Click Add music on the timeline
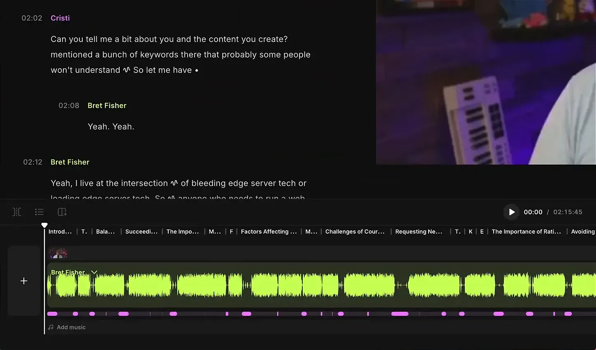 [71, 327]
